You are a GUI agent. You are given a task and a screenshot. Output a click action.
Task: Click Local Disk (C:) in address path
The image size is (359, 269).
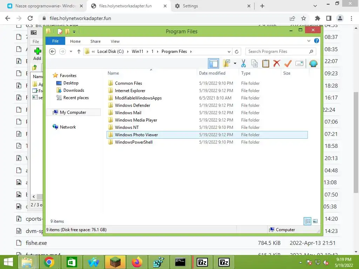pyautogui.click(x=110, y=51)
